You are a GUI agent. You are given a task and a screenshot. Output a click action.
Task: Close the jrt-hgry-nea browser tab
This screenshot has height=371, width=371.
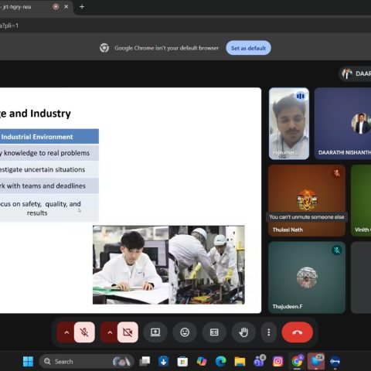tap(66, 7)
